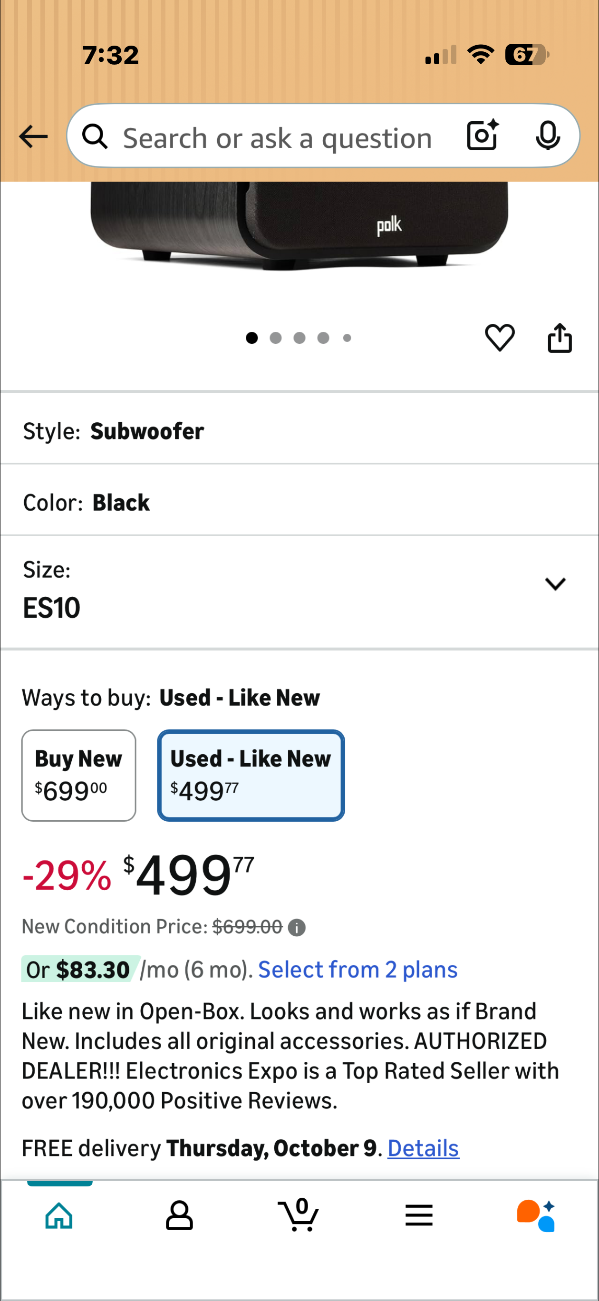Select the Used - Like New option
The width and height of the screenshot is (599, 1301).
(251, 775)
